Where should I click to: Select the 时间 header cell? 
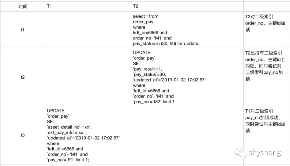click(23, 6)
